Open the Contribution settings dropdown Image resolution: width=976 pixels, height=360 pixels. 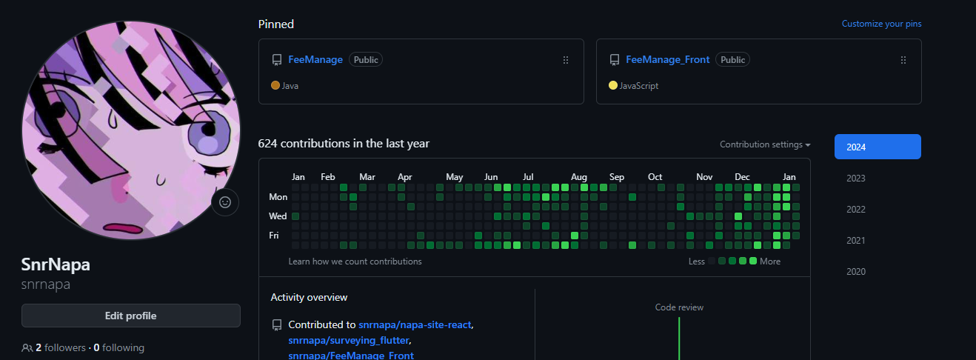(765, 144)
